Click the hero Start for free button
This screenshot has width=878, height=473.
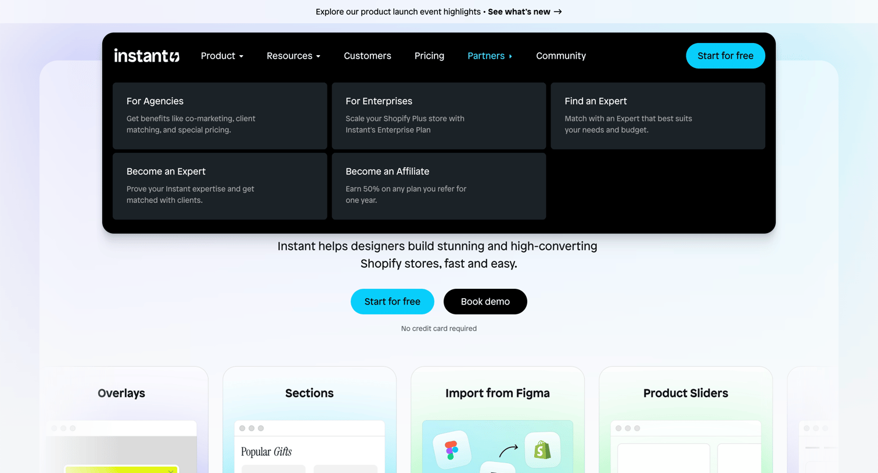coord(393,302)
